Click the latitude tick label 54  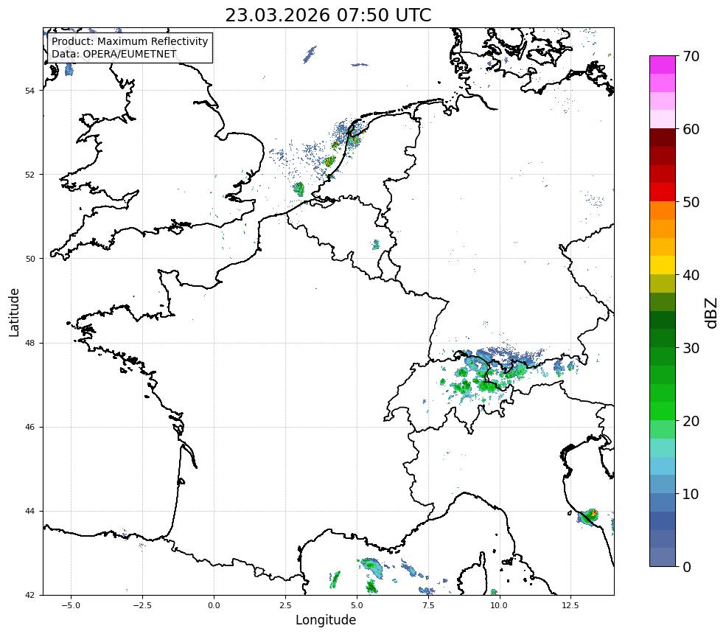[x=29, y=91]
